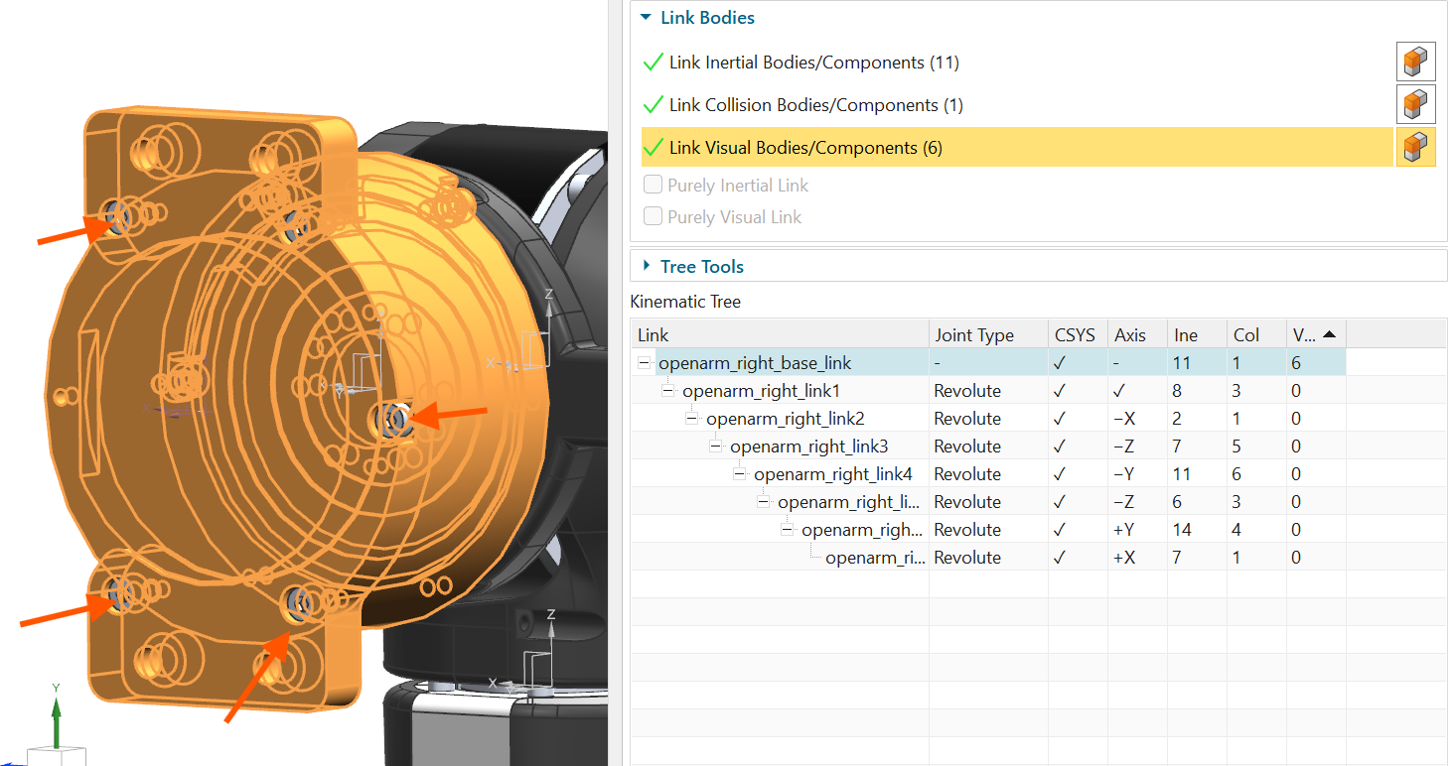Click the CSYS column header

click(1078, 334)
